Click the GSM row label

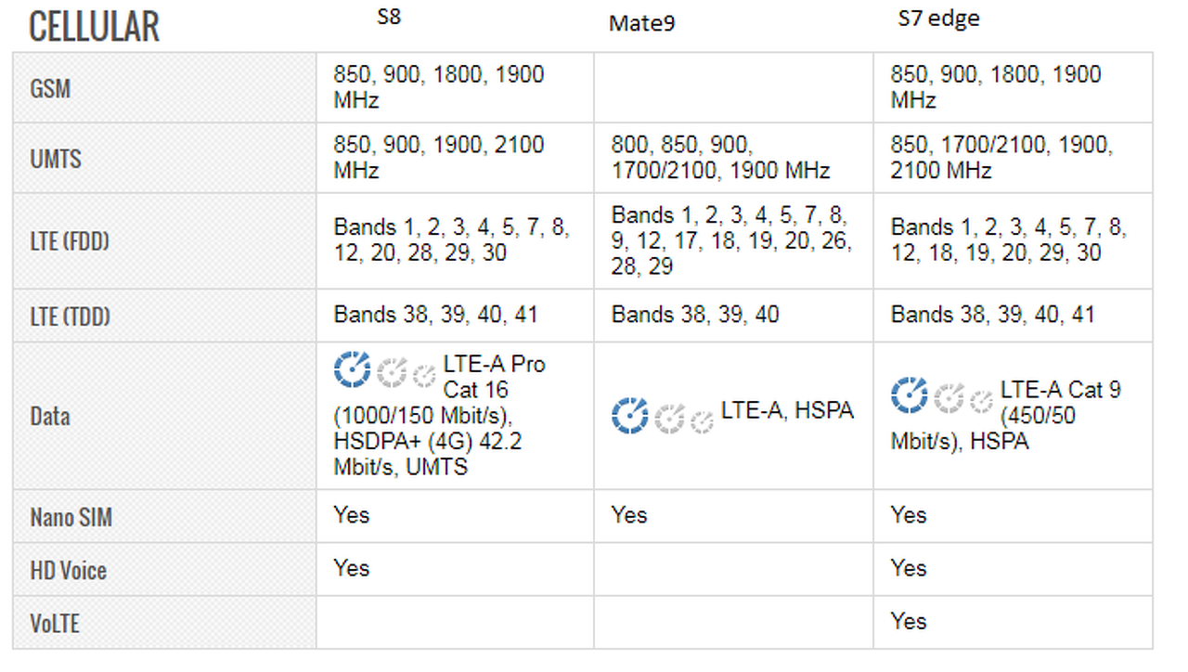[50, 89]
